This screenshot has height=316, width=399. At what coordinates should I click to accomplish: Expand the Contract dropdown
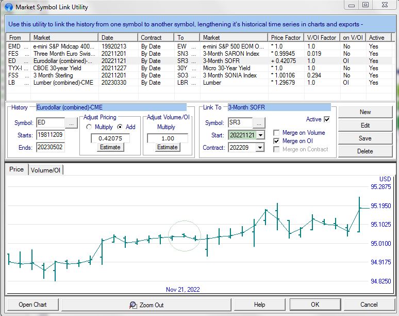tap(260, 148)
